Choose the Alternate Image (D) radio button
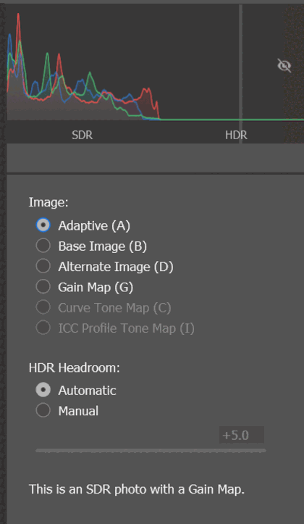The height and width of the screenshot is (524, 304). (x=43, y=266)
